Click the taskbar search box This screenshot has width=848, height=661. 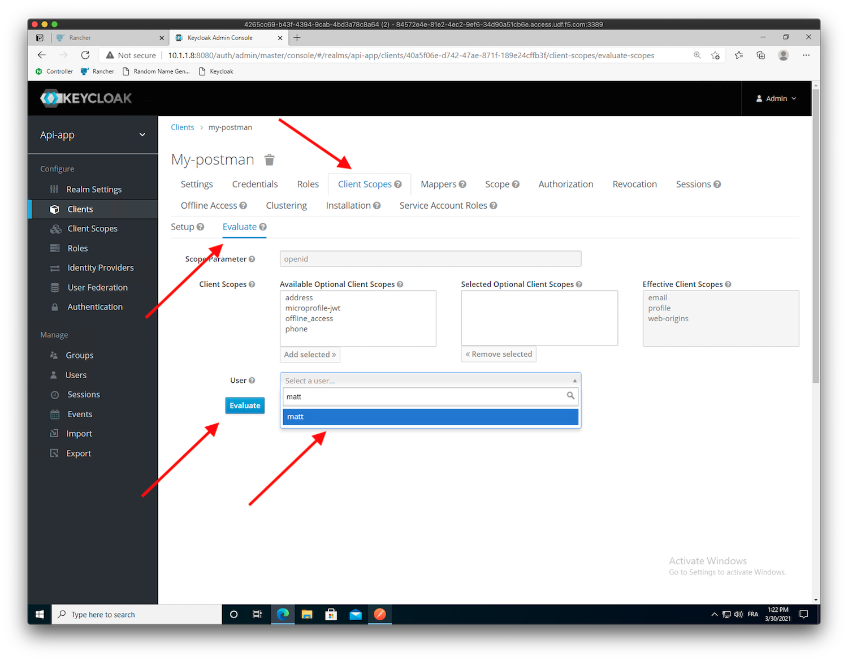point(137,615)
